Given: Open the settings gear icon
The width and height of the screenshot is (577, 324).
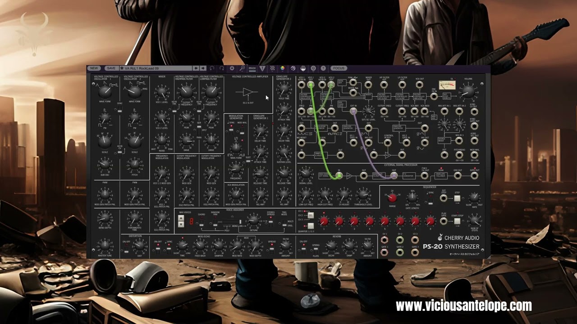Looking at the screenshot, I should tap(232, 68).
